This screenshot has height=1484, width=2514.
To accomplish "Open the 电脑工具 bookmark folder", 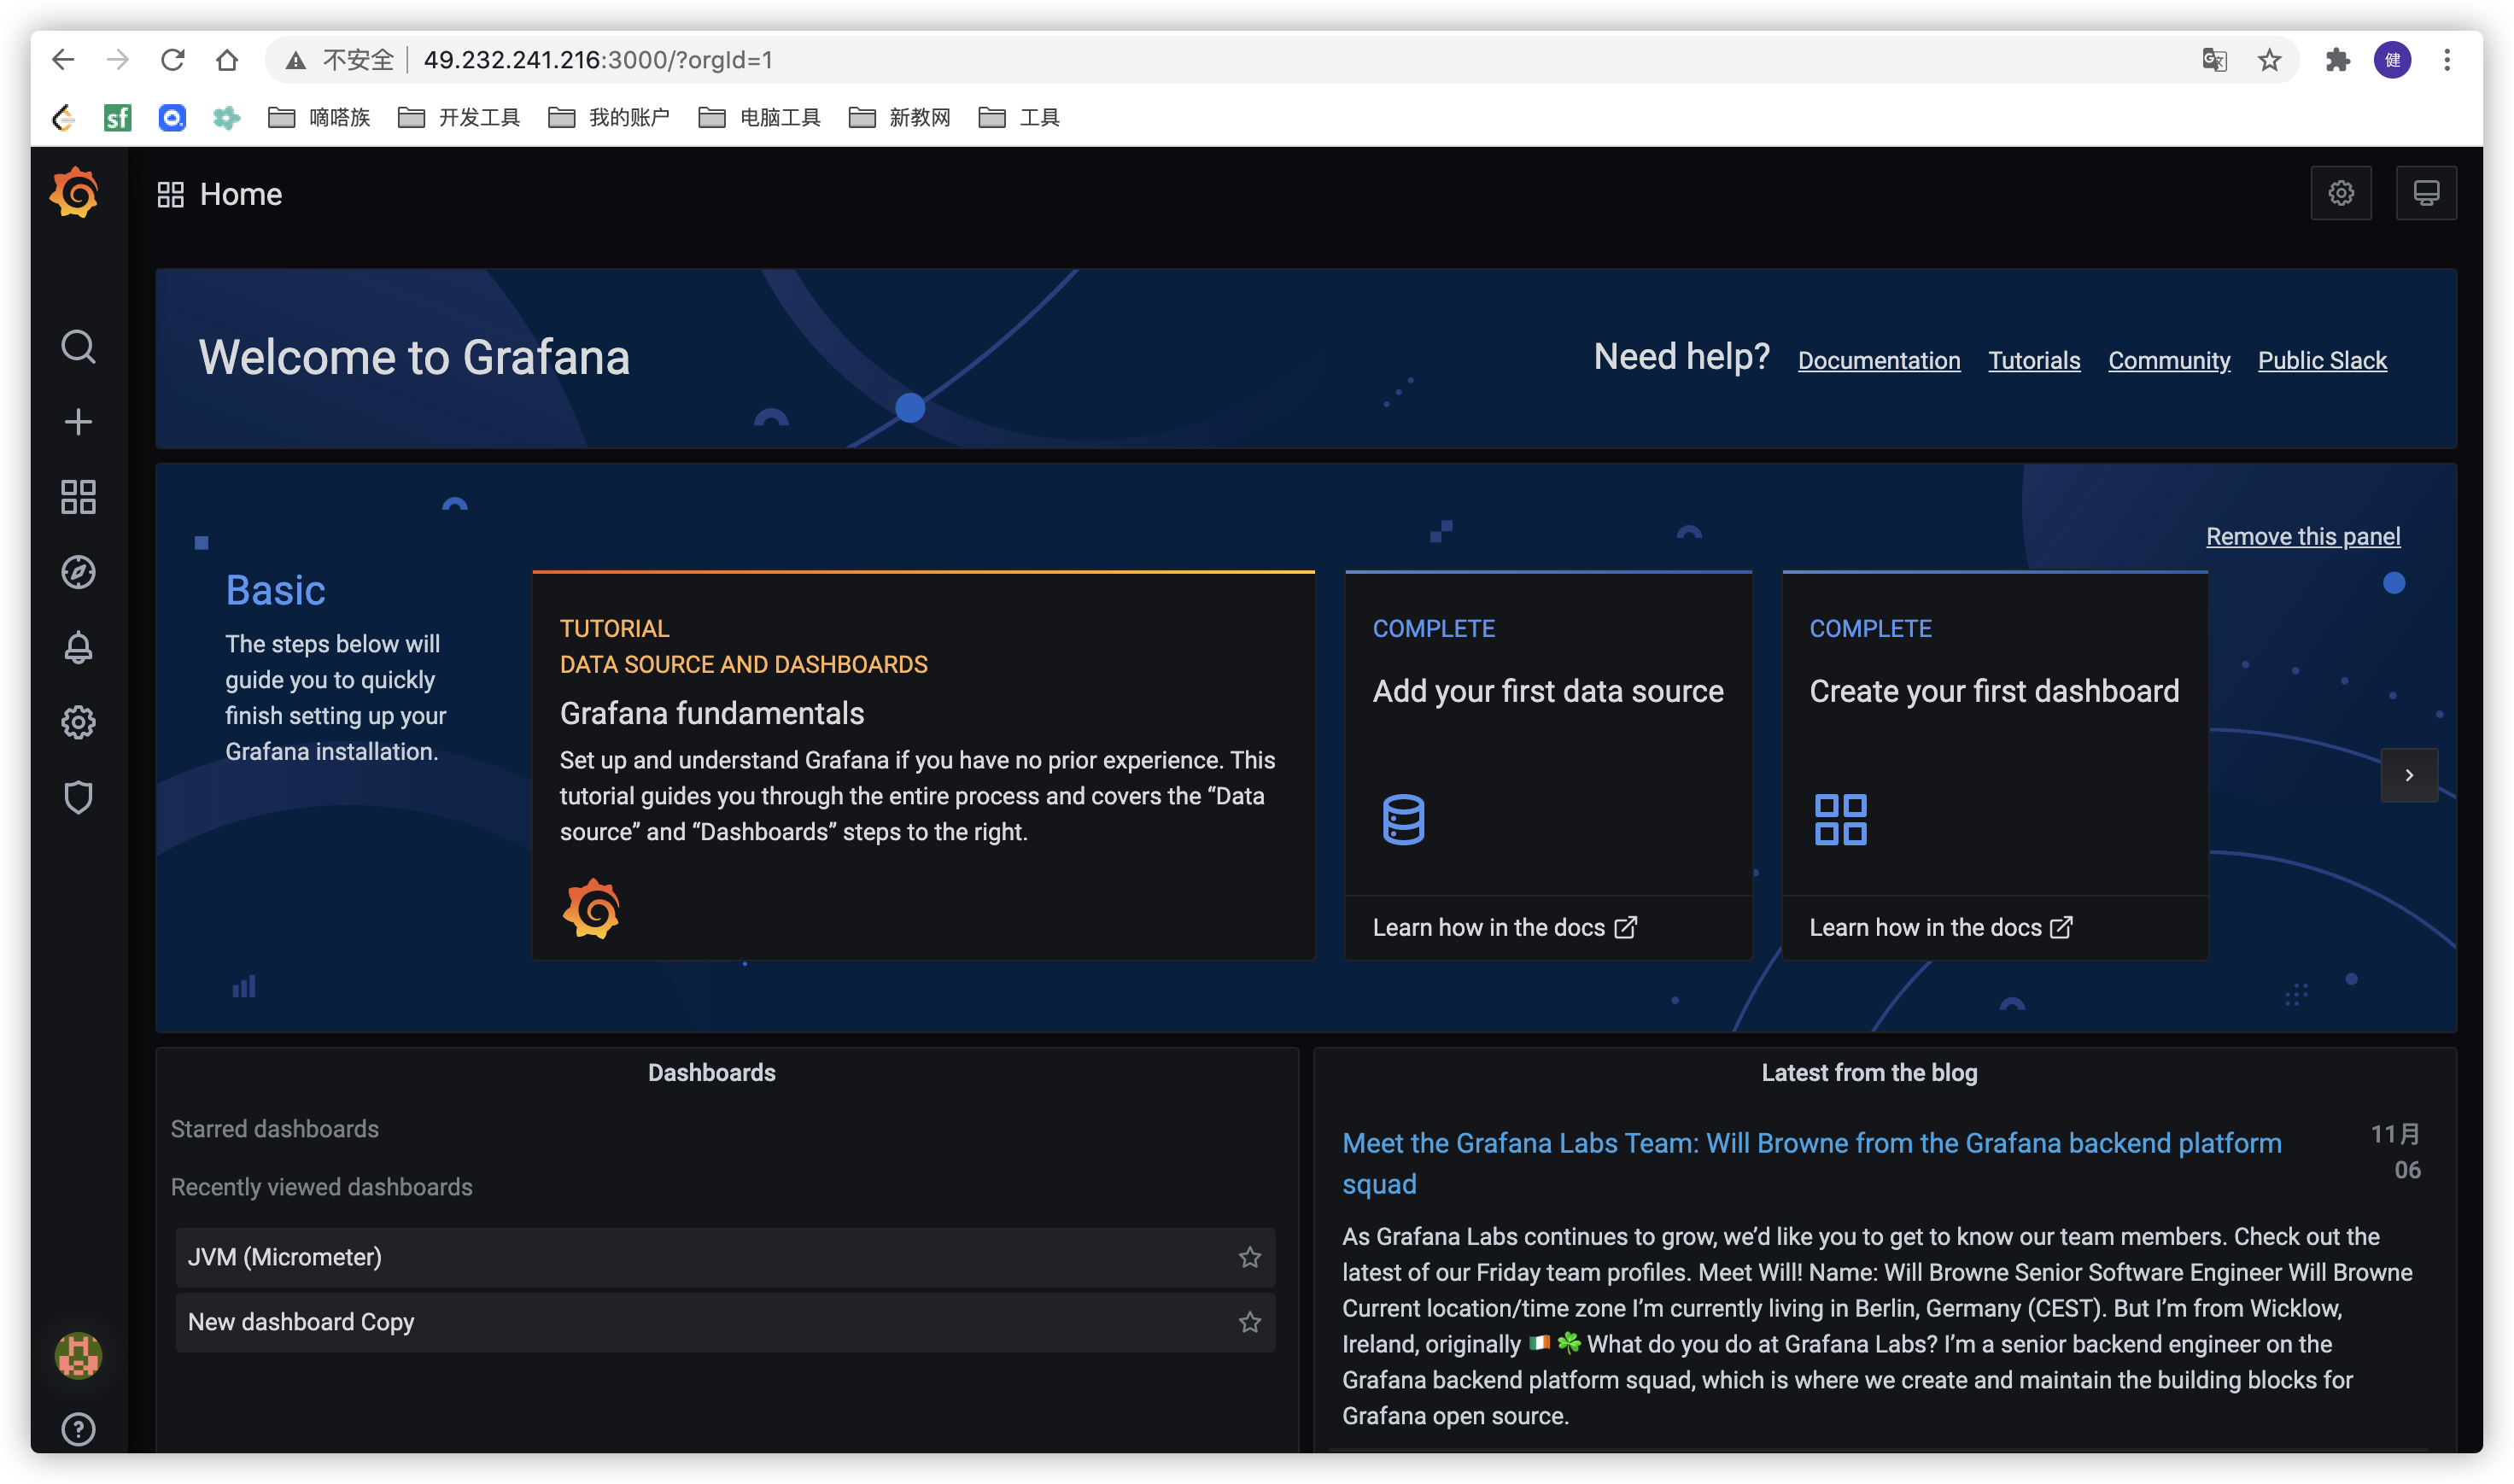I will (759, 118).
